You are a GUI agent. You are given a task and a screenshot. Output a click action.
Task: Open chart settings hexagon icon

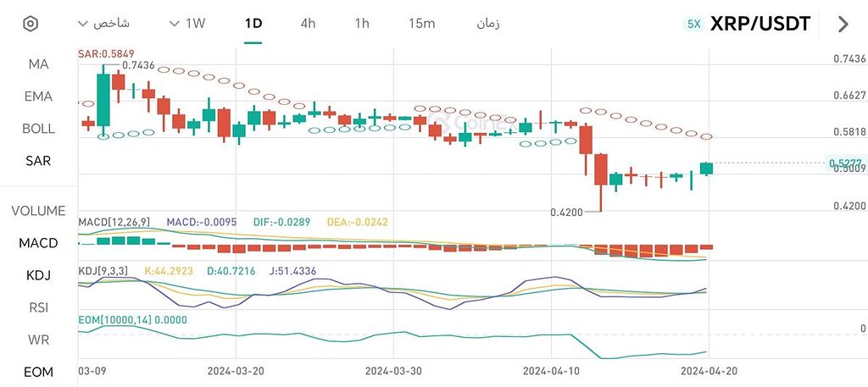coord(31,24)
